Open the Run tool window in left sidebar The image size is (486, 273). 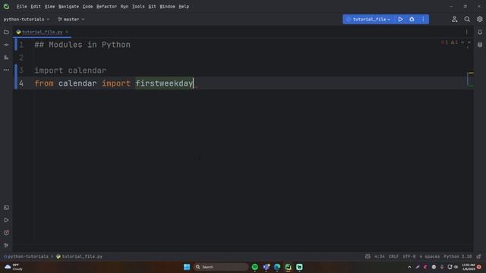(x=6, y=220)
